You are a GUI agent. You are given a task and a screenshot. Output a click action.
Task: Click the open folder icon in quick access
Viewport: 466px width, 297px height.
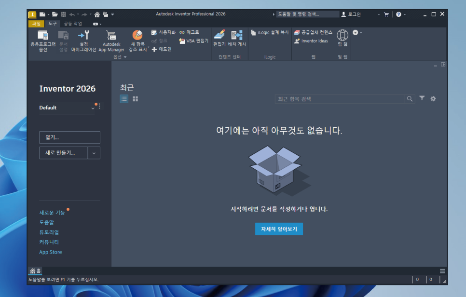[55, 14]
